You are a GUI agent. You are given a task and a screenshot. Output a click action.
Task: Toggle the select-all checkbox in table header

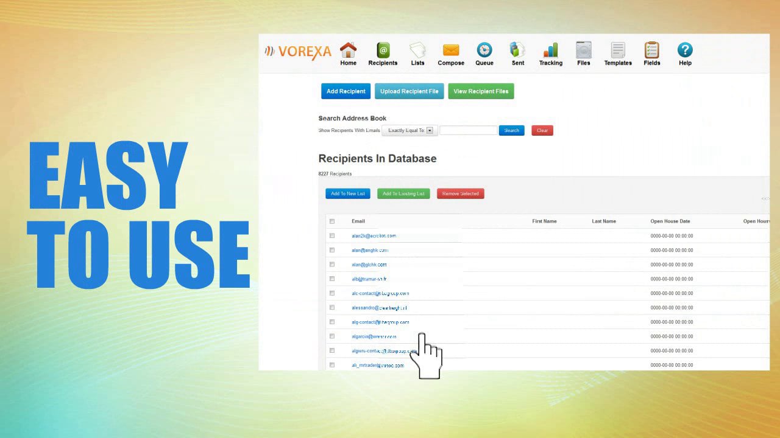pyautogui.click(x=332, y=221)
